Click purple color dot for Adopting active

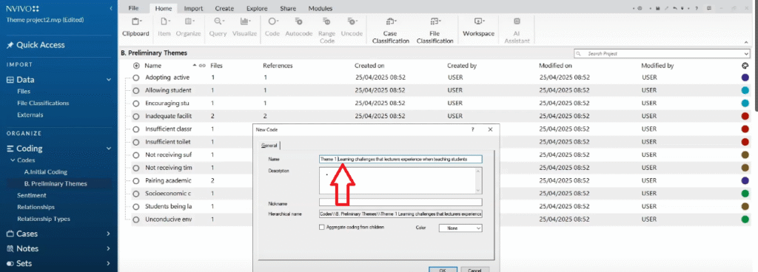click(745, 77)
